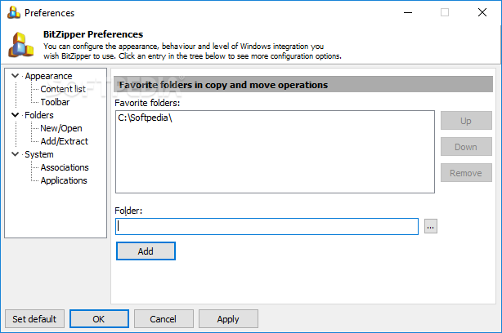502x333 pixels.
Task: Collapse the System tree node
Action: click(x=15, y=154)
